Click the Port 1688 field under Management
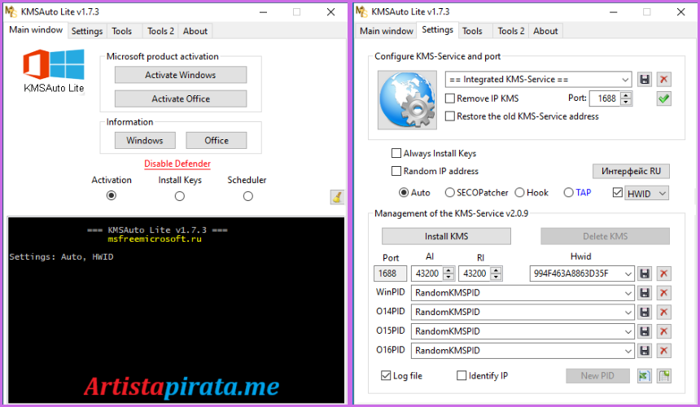This screenshot has width=700, height=407. [390, 274]
